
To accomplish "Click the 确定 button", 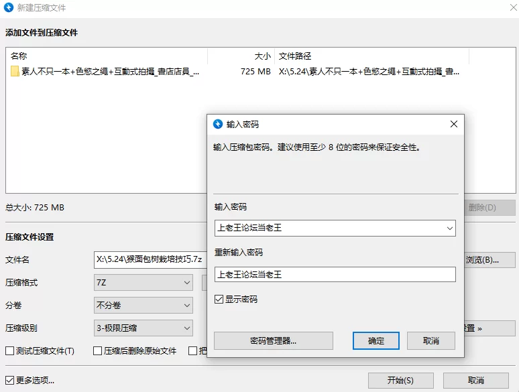I will (376, 340).
